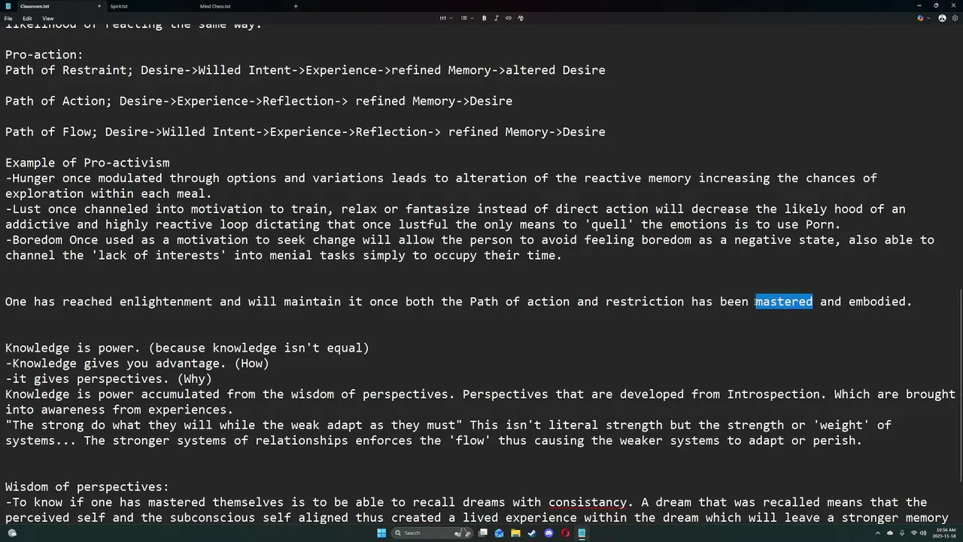
Task: Open Notepad settings gear
Action: click(955, 18)
